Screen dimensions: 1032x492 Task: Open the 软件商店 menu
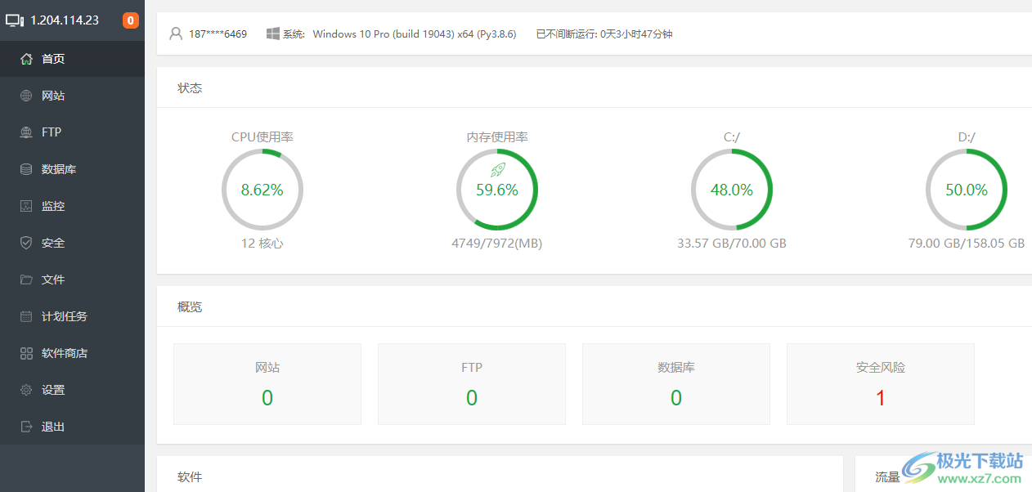pyautogui.click(x=72, y=353)
